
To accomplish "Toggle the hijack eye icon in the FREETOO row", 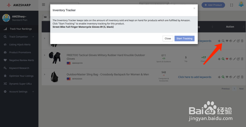I will coord(231,59).
